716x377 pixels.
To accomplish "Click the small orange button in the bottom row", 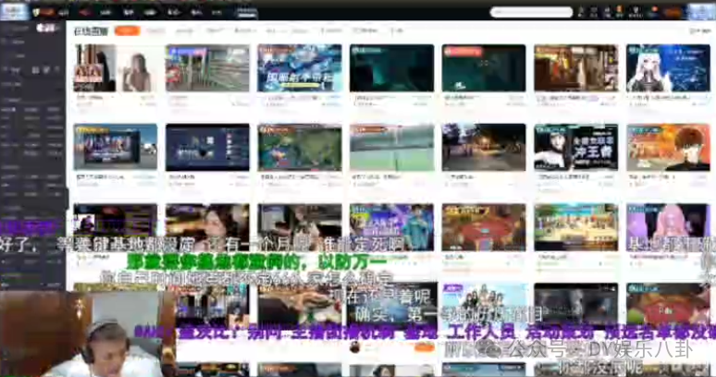I will coord(424,347).
